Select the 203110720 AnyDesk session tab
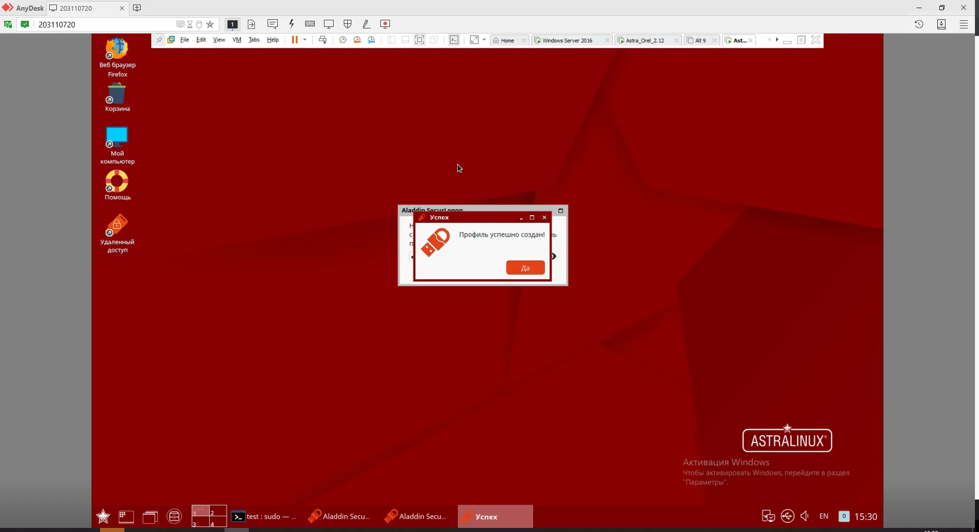The width and height of the screenshot is (979, 532). click(x=87, y=8)
